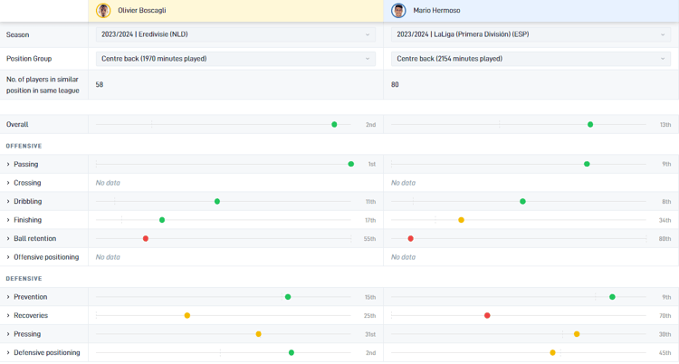
Task: Click Boscagli's green Overall rating dot
Action: pos(334,125)
